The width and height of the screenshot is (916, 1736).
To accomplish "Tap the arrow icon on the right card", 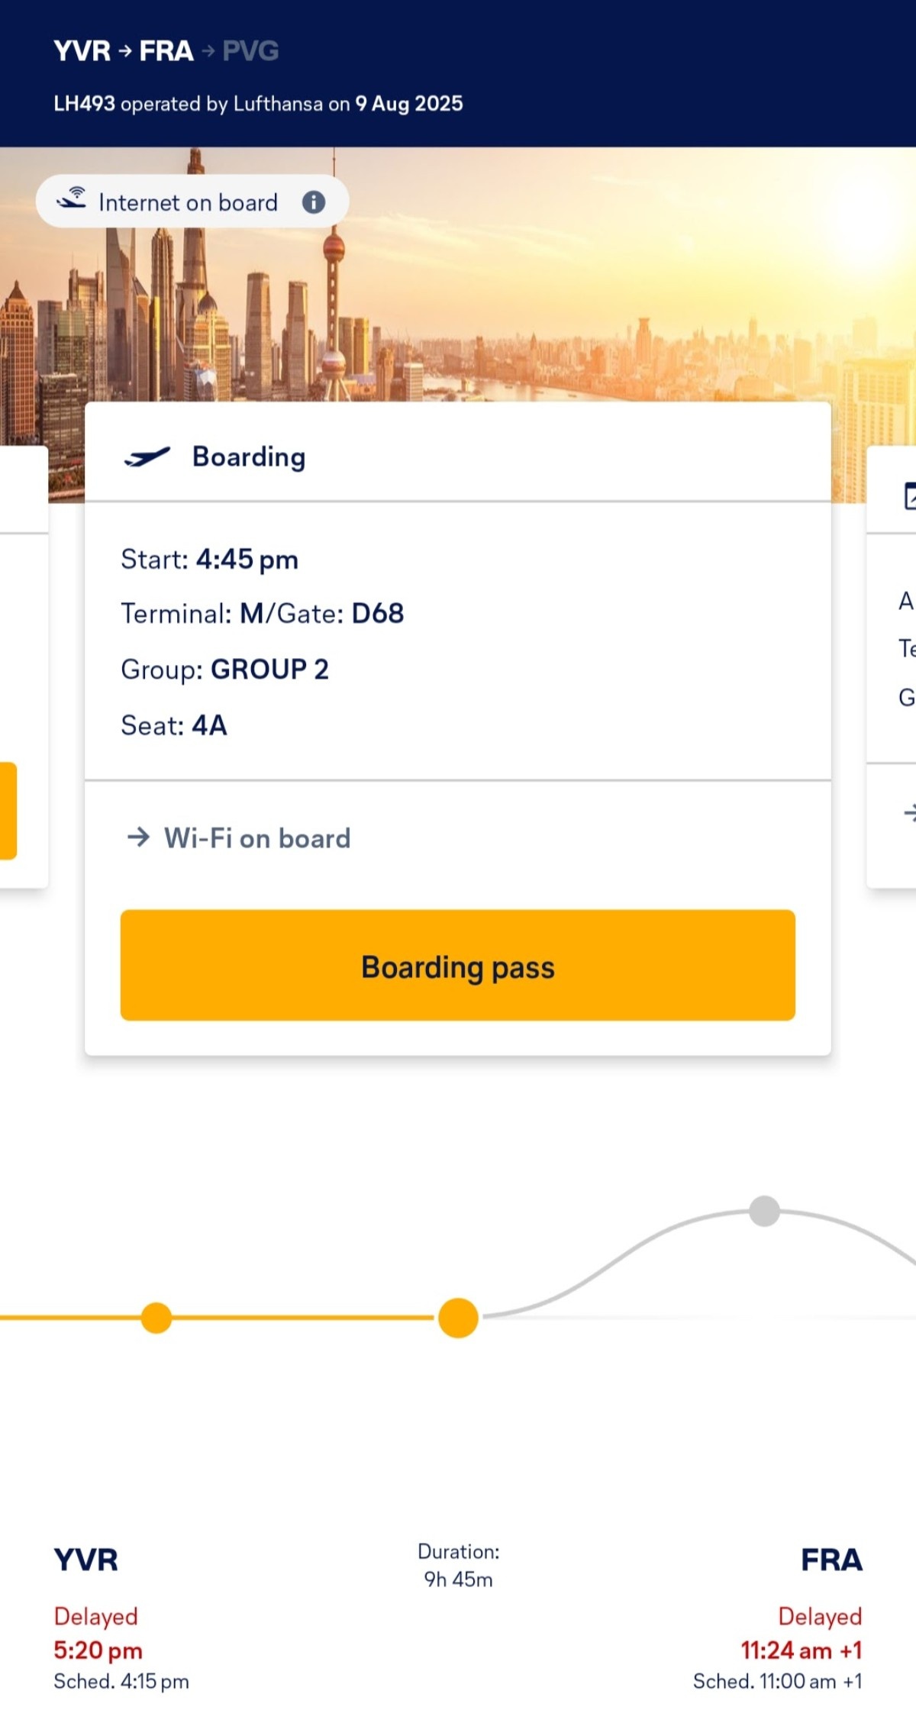I will coord(909,813).
